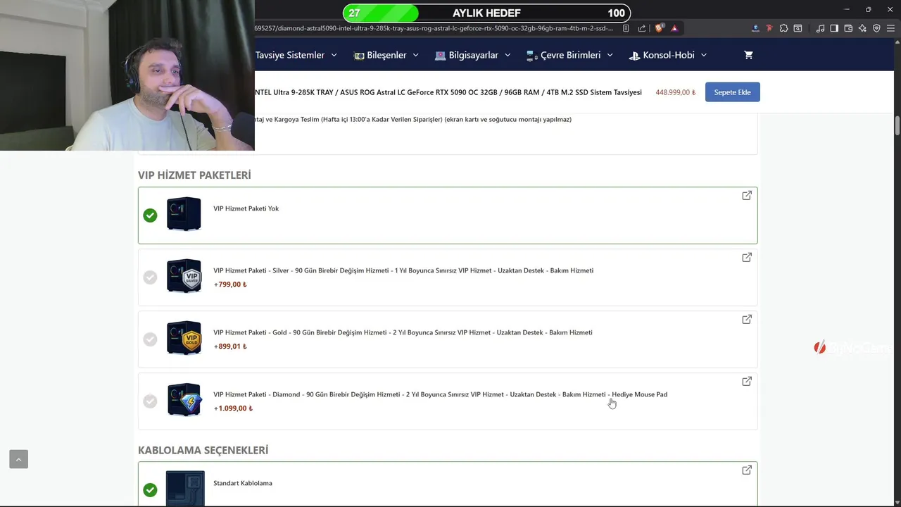Click the scroll-to-top arrow button
This screenshot has width=901, height=507.
[18, 459]
